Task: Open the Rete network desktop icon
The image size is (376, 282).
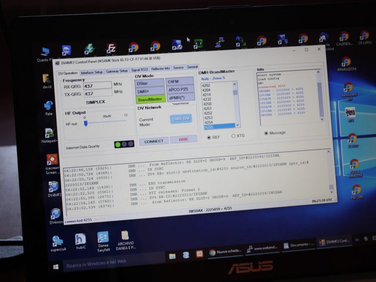Action: (49, 108)
